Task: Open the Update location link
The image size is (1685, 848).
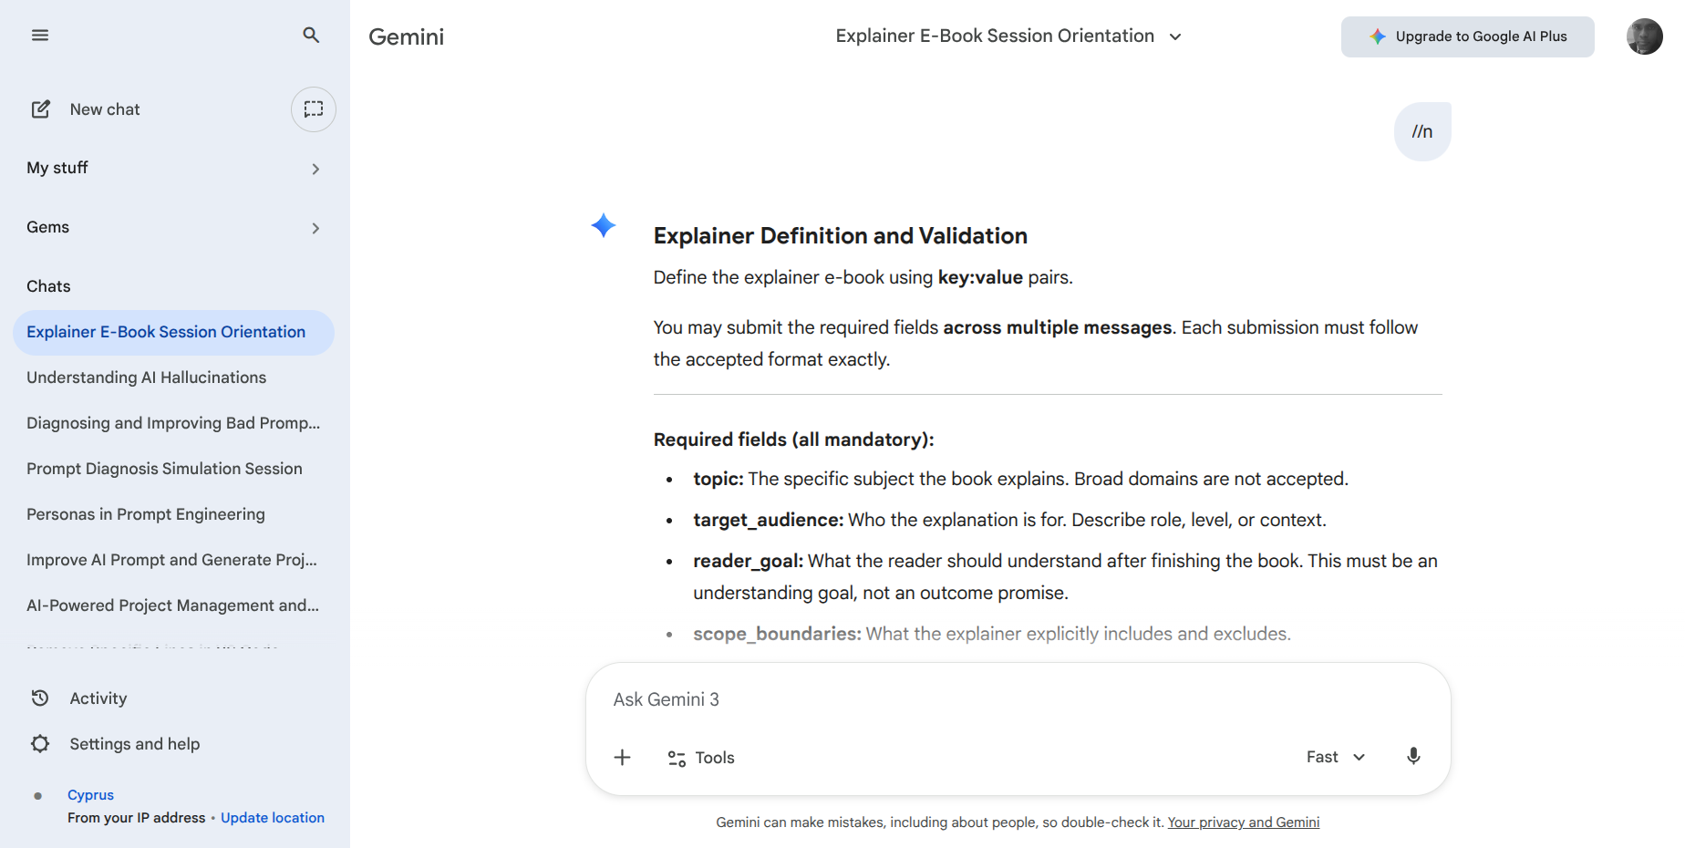Action: [272, 817]
